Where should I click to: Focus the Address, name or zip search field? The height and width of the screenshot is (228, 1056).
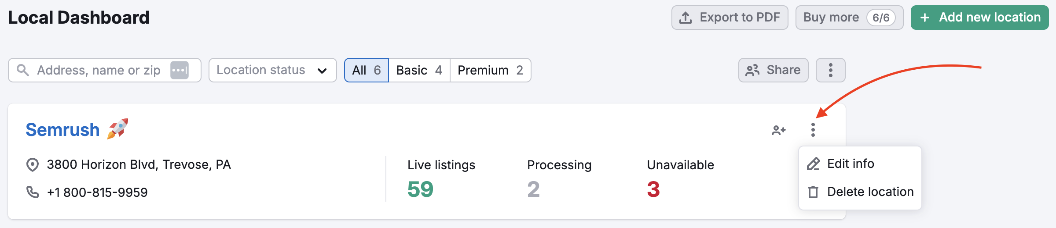coord(99,70)
